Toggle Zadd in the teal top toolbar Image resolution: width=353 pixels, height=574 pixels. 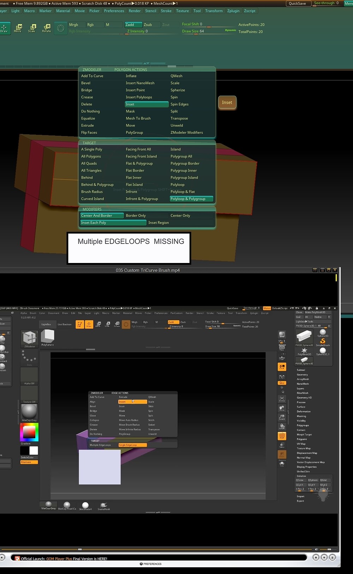coord(133,25)
